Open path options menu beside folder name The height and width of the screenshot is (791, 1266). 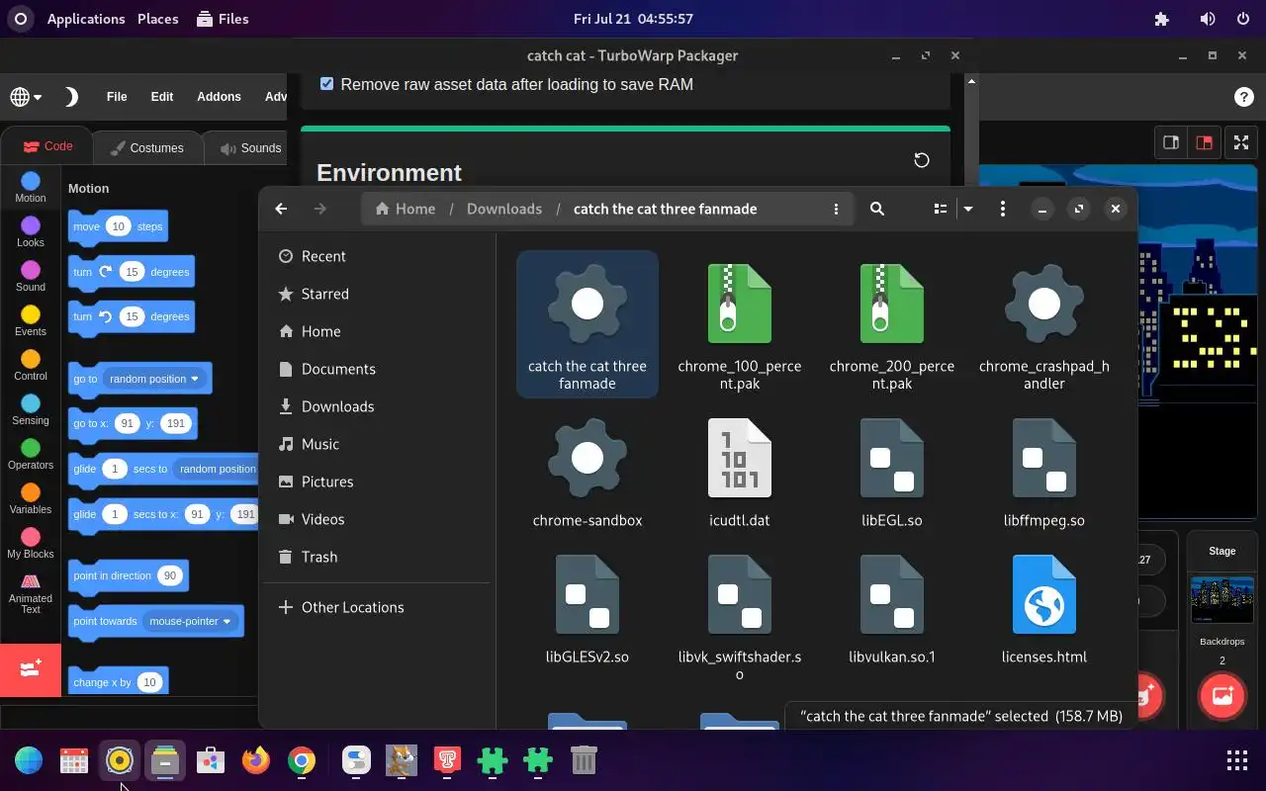836,209
